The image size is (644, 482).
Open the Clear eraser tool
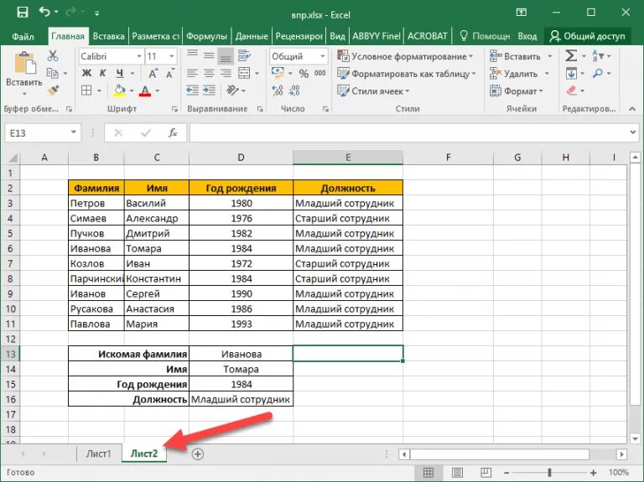pyautogui.click(x=571, y=91)
